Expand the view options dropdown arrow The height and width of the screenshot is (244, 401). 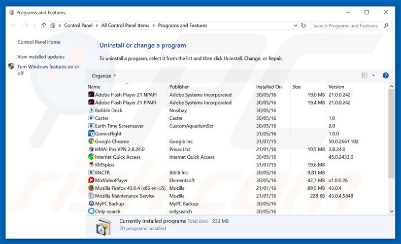[374, 76]
